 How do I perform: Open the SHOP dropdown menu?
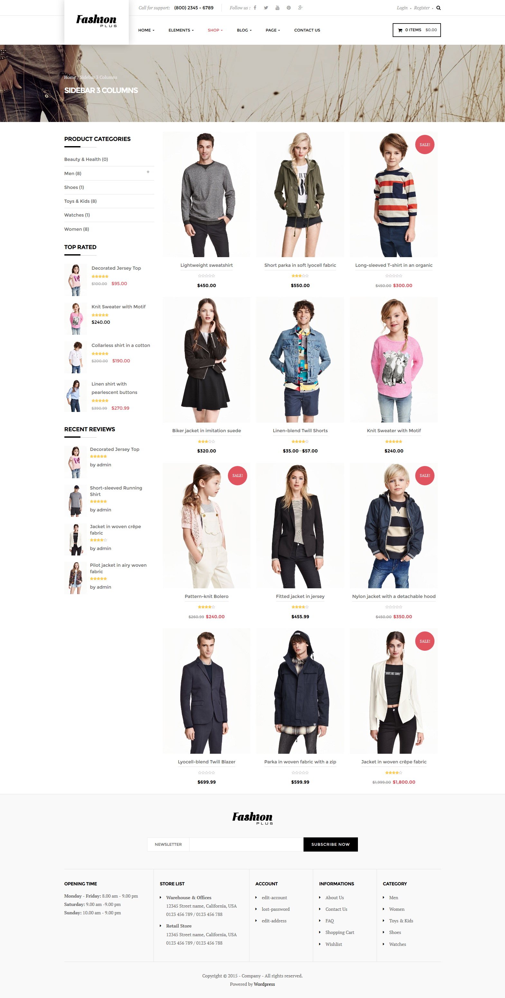(x=215, y=30)
